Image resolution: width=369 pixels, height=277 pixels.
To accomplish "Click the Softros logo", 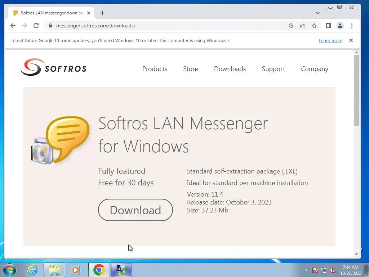I will [x=54, y=67].
